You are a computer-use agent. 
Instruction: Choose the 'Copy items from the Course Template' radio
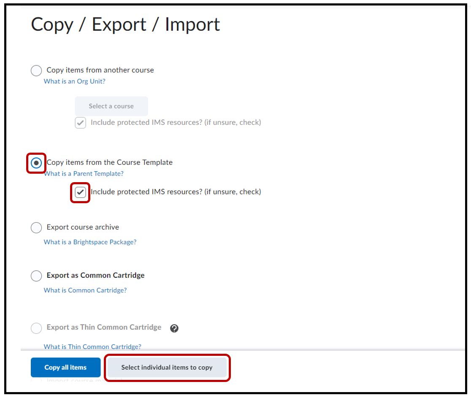click(x=36, y=163)
